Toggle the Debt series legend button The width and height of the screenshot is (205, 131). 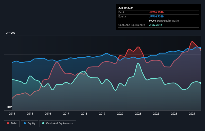click(12, 124)
